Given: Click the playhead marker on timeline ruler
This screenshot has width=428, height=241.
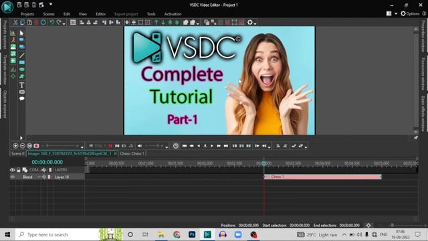Looking at the screenshot, I should click(264, 163).
